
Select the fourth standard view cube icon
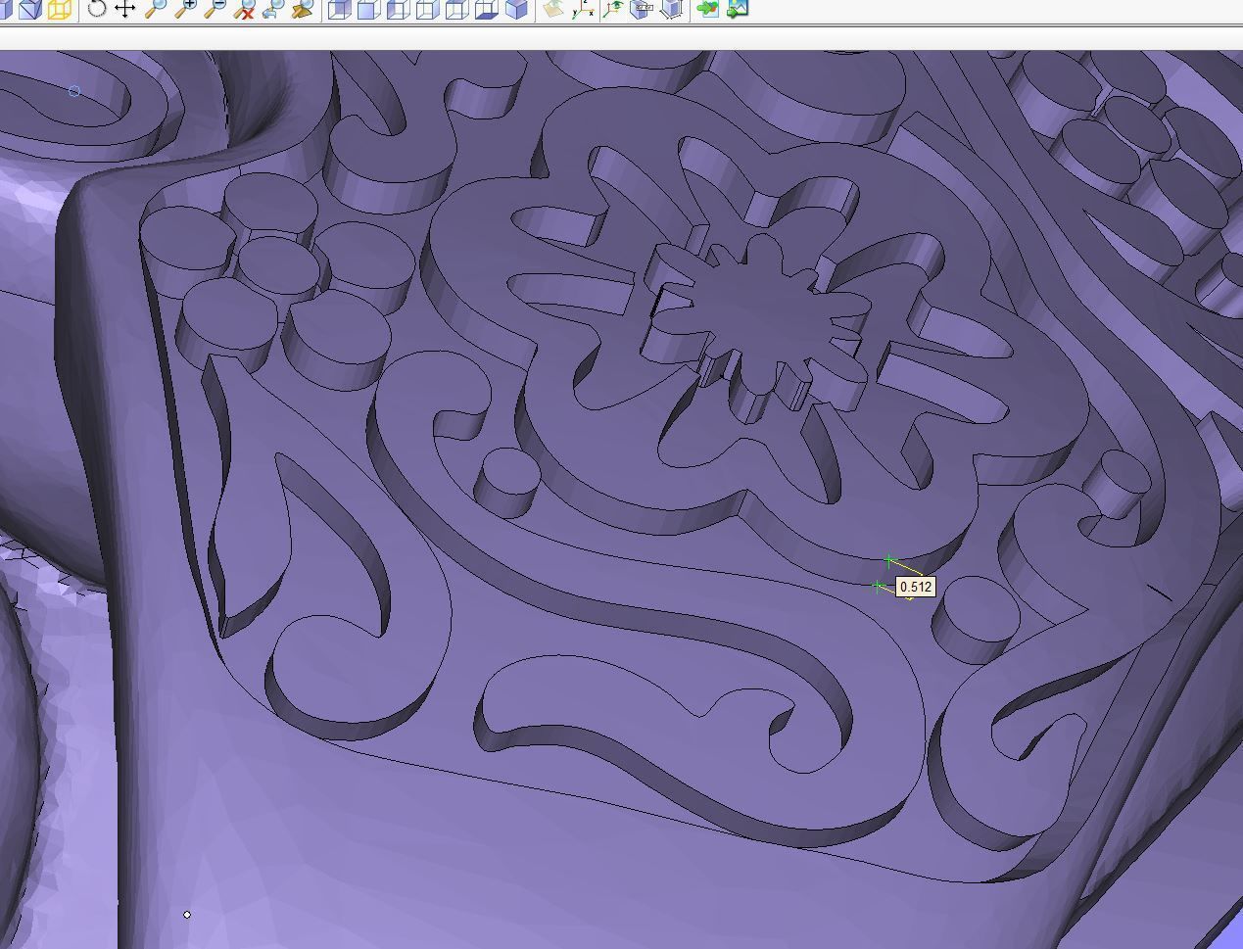point(427,10)
